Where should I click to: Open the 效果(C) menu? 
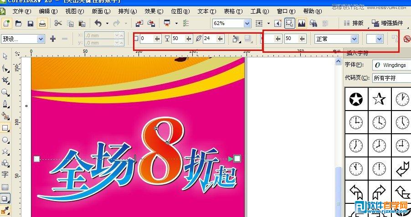[154, 11]
